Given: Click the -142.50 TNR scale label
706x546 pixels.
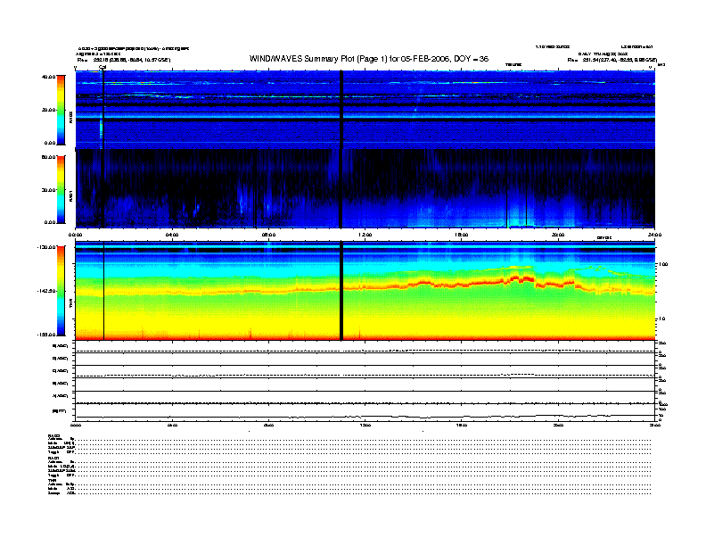Looking at the screenshot, I should (46, 291).
